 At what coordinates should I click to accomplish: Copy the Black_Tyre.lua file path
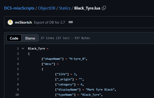click(104, 8)
